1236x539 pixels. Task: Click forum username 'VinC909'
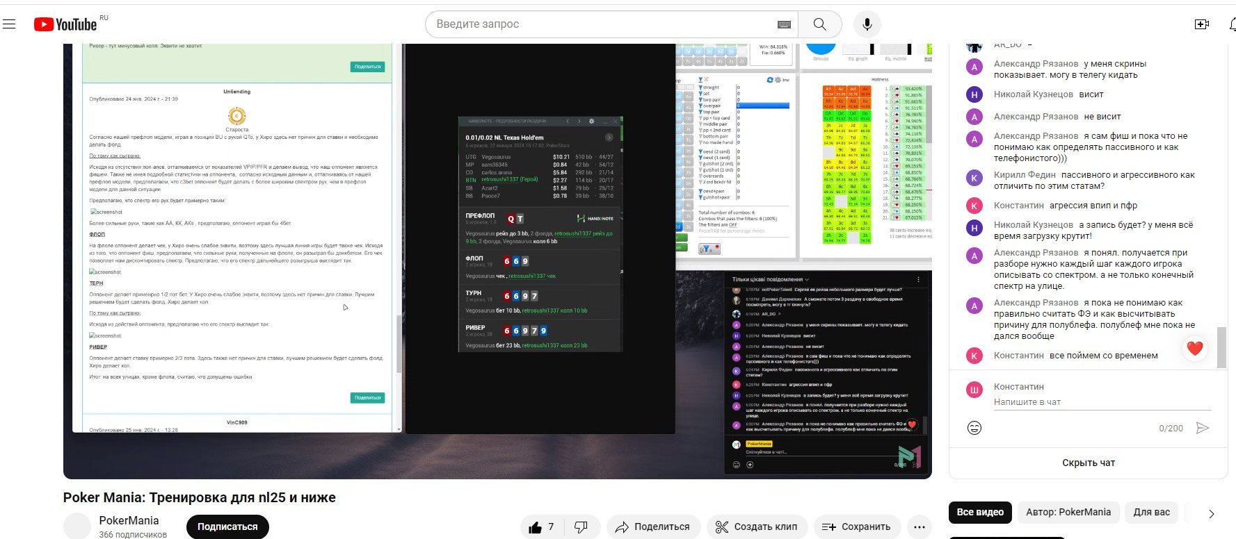point(236,422)
